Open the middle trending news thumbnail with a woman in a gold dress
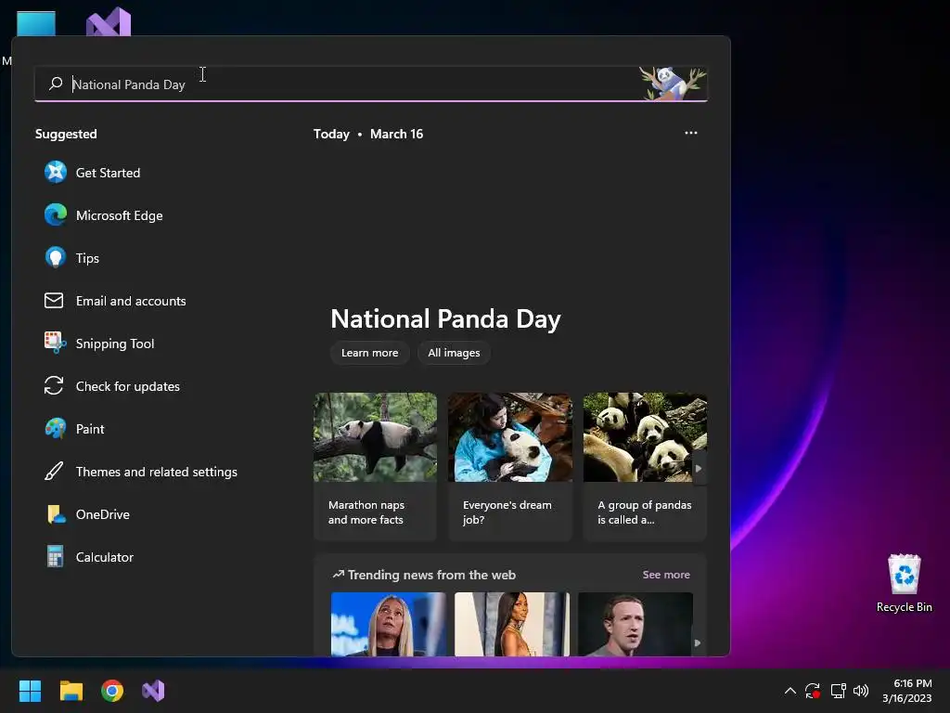Screen dimensions: 950x713 (512, 624)
